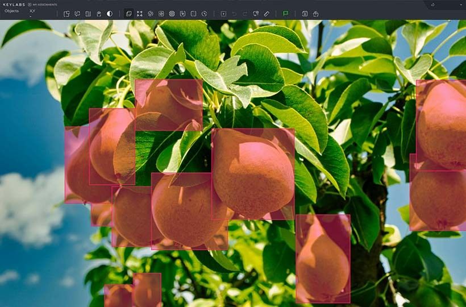Expand the top-right dropdown arrow
This screenshot has width=466, height=307.
point(461,5)
